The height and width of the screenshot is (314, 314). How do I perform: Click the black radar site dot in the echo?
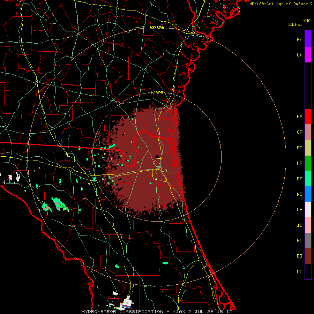(x=157, y=157)
